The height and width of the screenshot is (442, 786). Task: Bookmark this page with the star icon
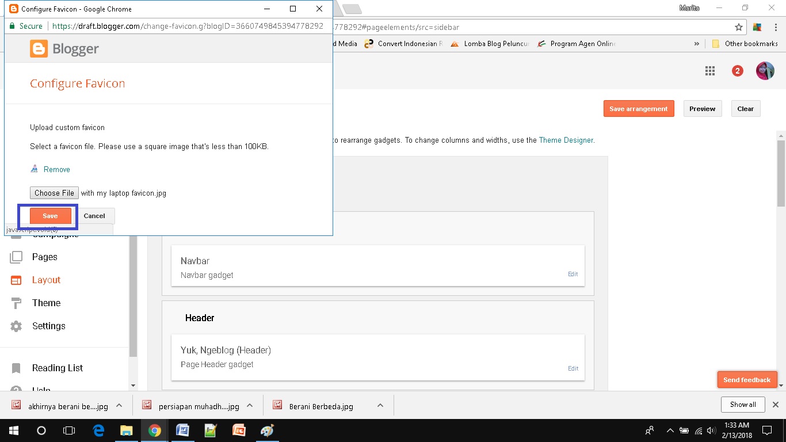739,27
